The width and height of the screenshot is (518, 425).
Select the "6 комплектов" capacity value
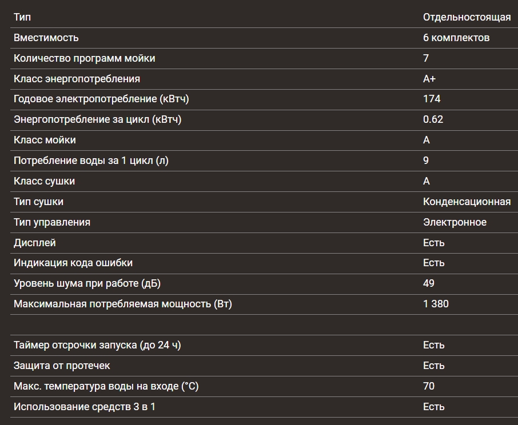coord(456,38)
